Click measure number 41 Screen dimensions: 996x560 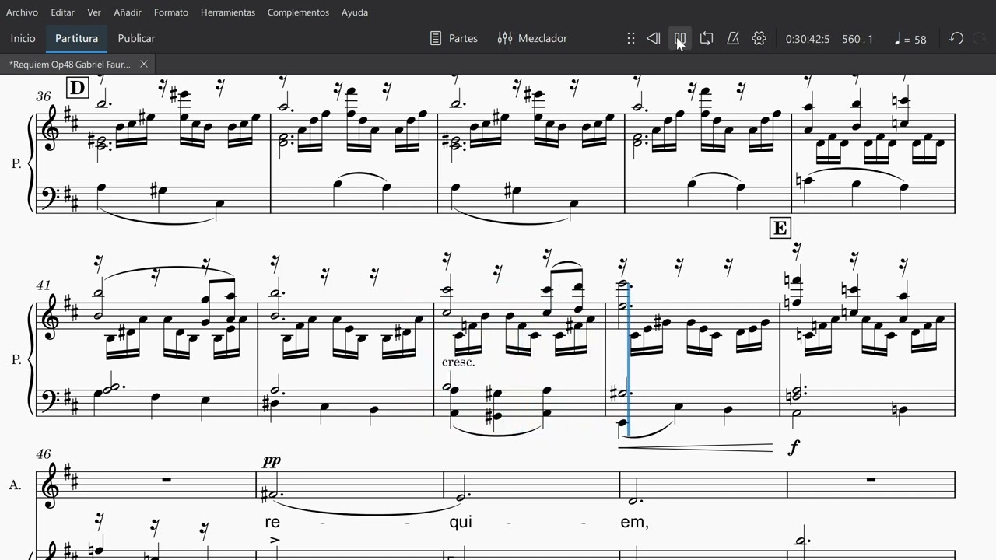point(43,285)
